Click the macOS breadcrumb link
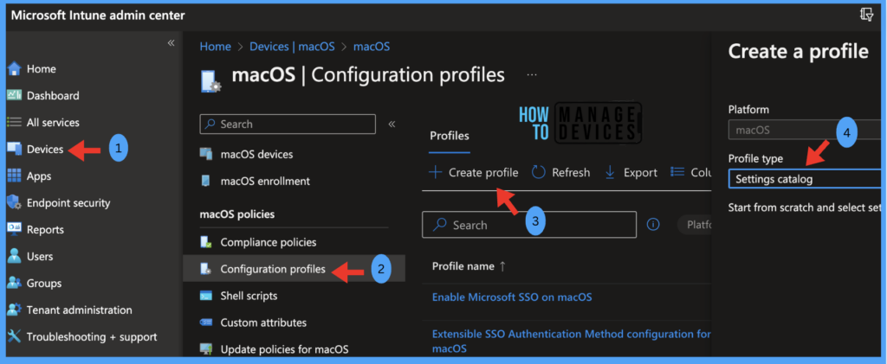Image resolution: width=887 pixels, height=364 pixels. pyautogui.click(x=372, y=47)
